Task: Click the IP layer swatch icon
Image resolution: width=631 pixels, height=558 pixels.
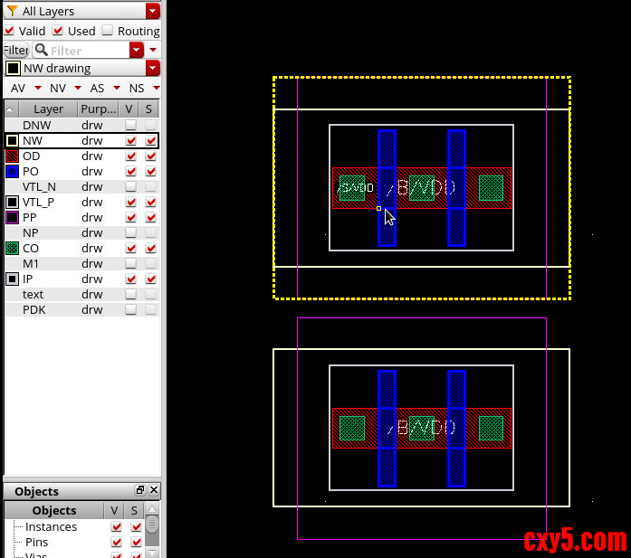Action: point(12,279)
